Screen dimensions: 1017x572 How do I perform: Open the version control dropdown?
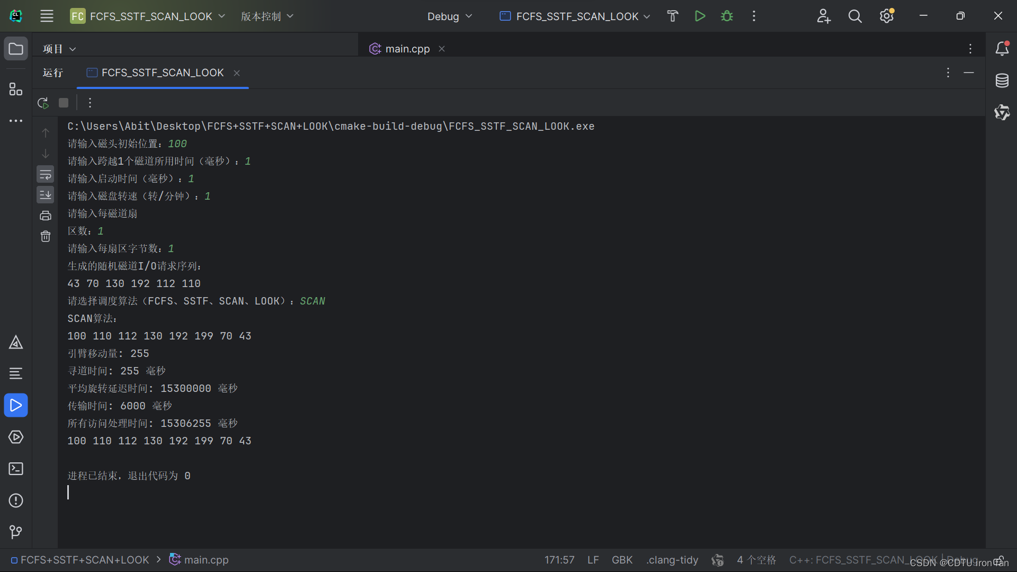267,16
